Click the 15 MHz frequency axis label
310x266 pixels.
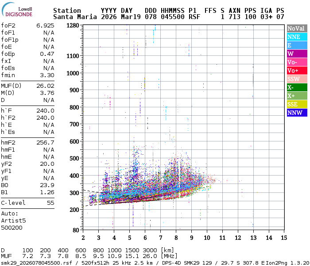(283, 238)
